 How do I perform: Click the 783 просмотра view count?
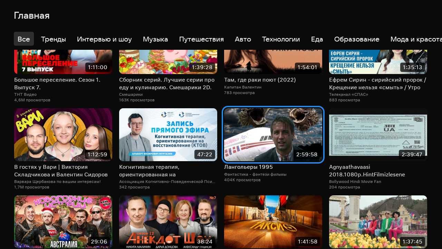[x=239, y=93]
